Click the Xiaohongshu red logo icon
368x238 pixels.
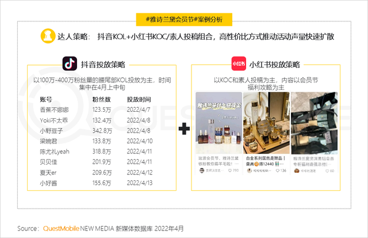tap(239, 63)
